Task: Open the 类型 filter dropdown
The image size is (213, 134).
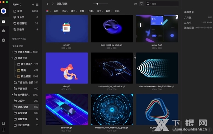Action: point(83,11)
